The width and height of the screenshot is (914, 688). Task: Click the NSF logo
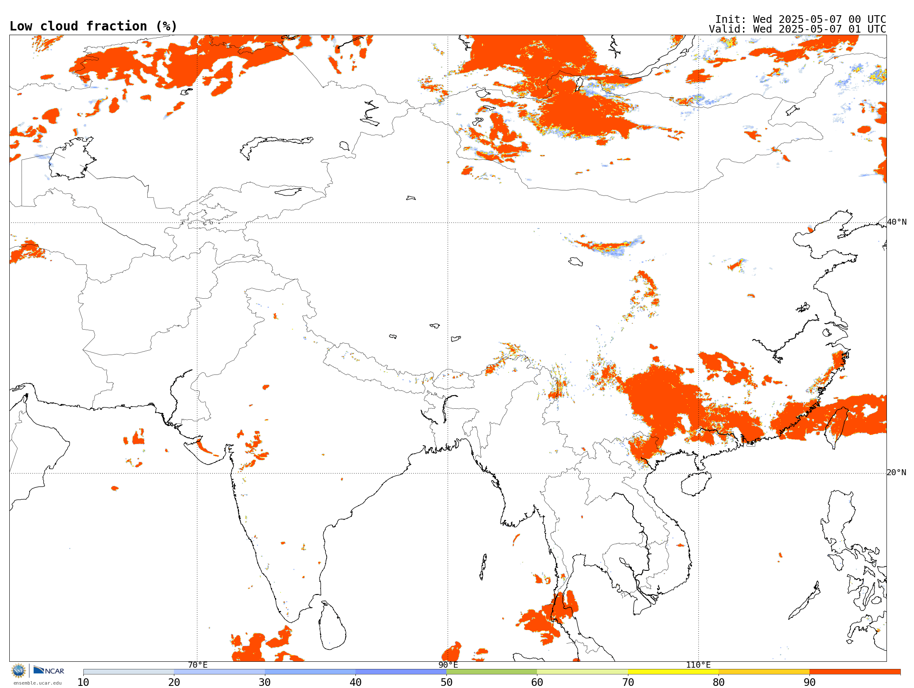[19, 671]
